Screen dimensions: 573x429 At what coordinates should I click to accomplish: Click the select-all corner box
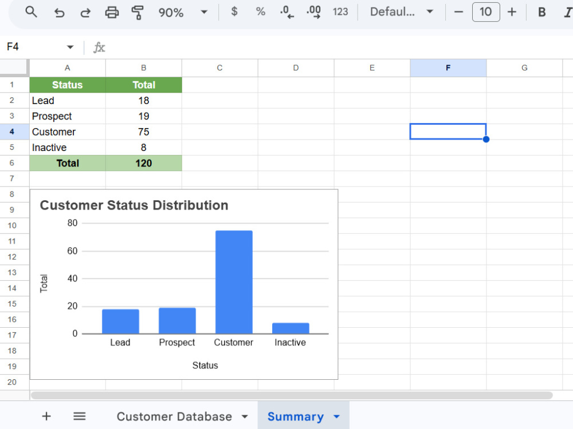pyautogui.click(x=14, y=67)
